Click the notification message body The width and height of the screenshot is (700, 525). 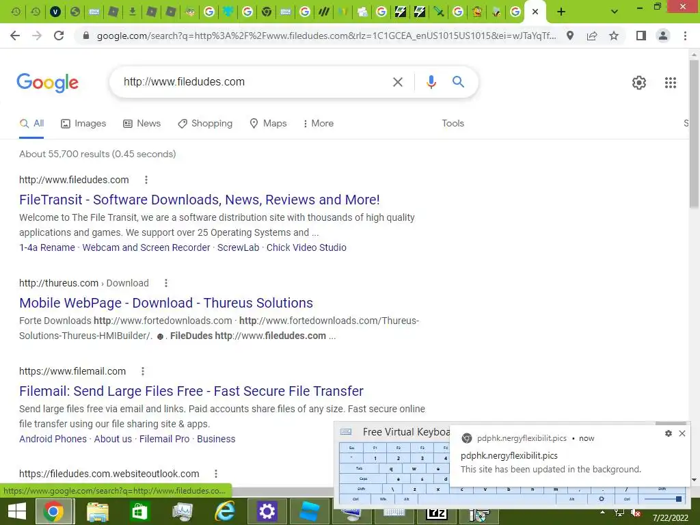[x=550, y=470]
